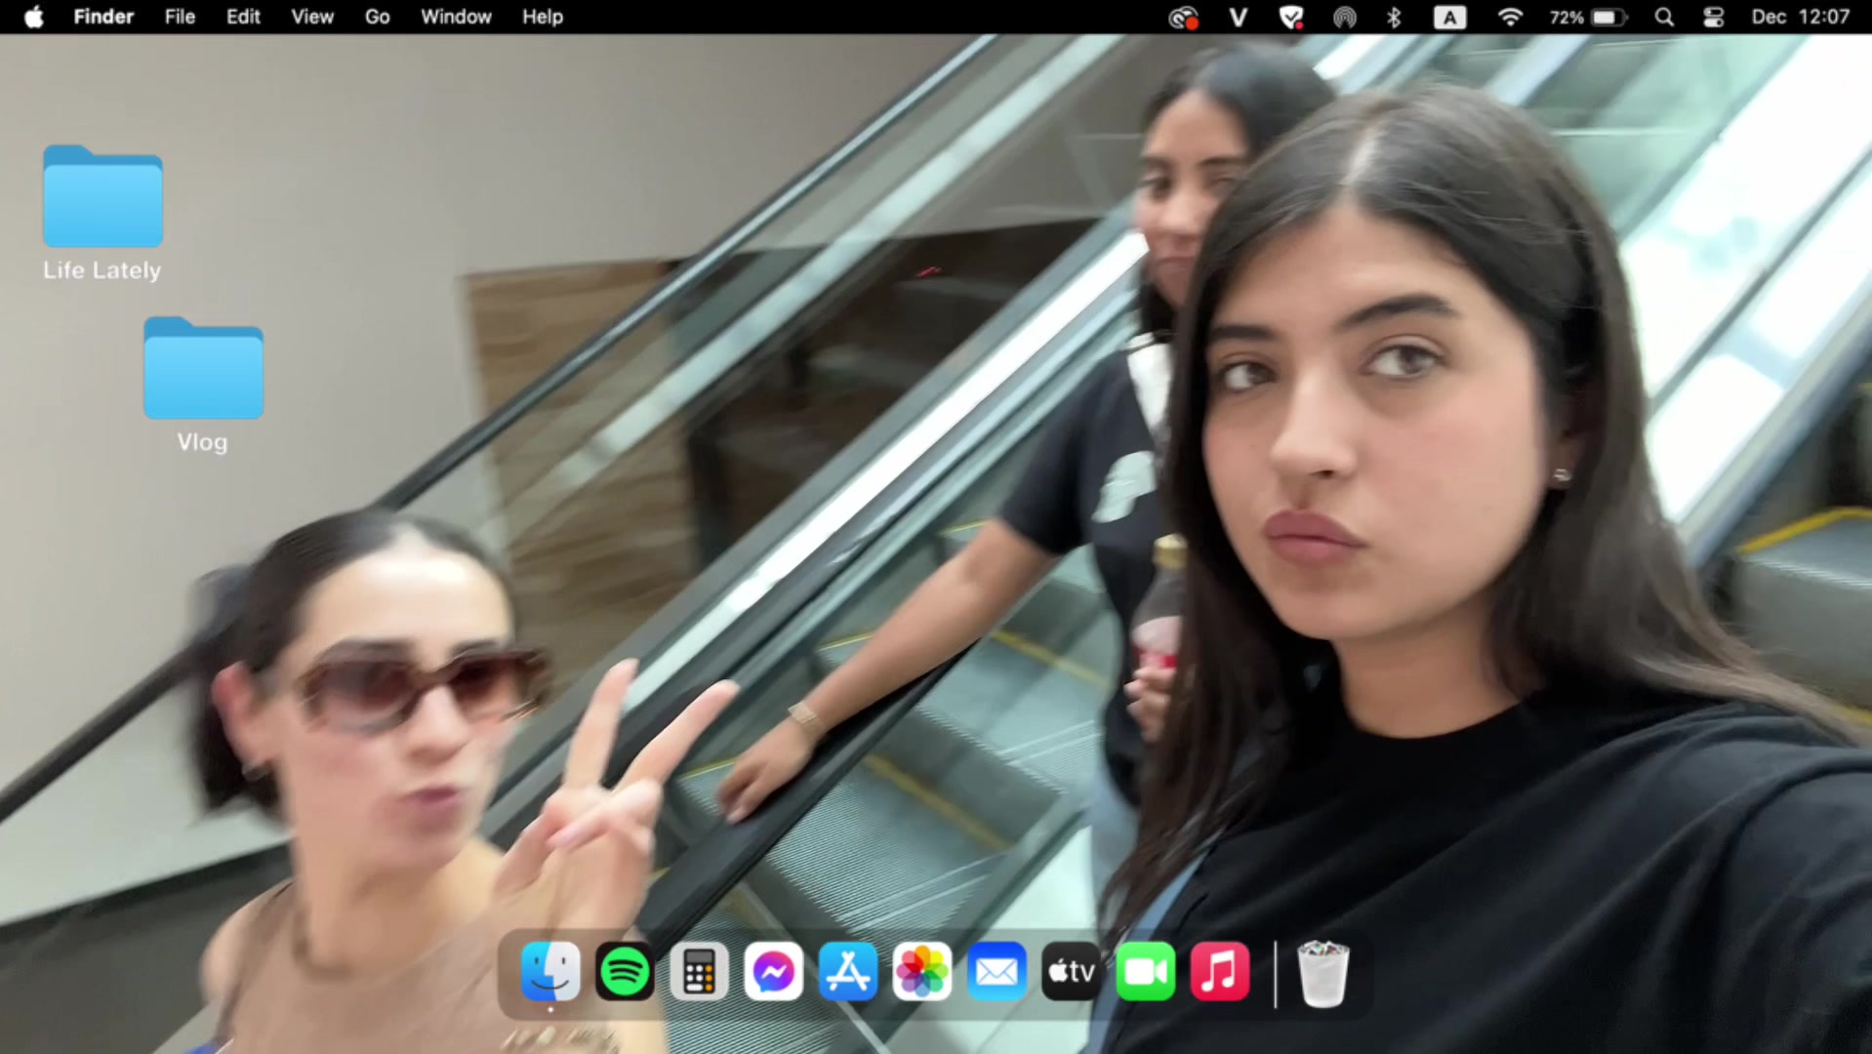1872x1054 pixels.
Task: Open the Finder app menu
Action: (103, 17)
